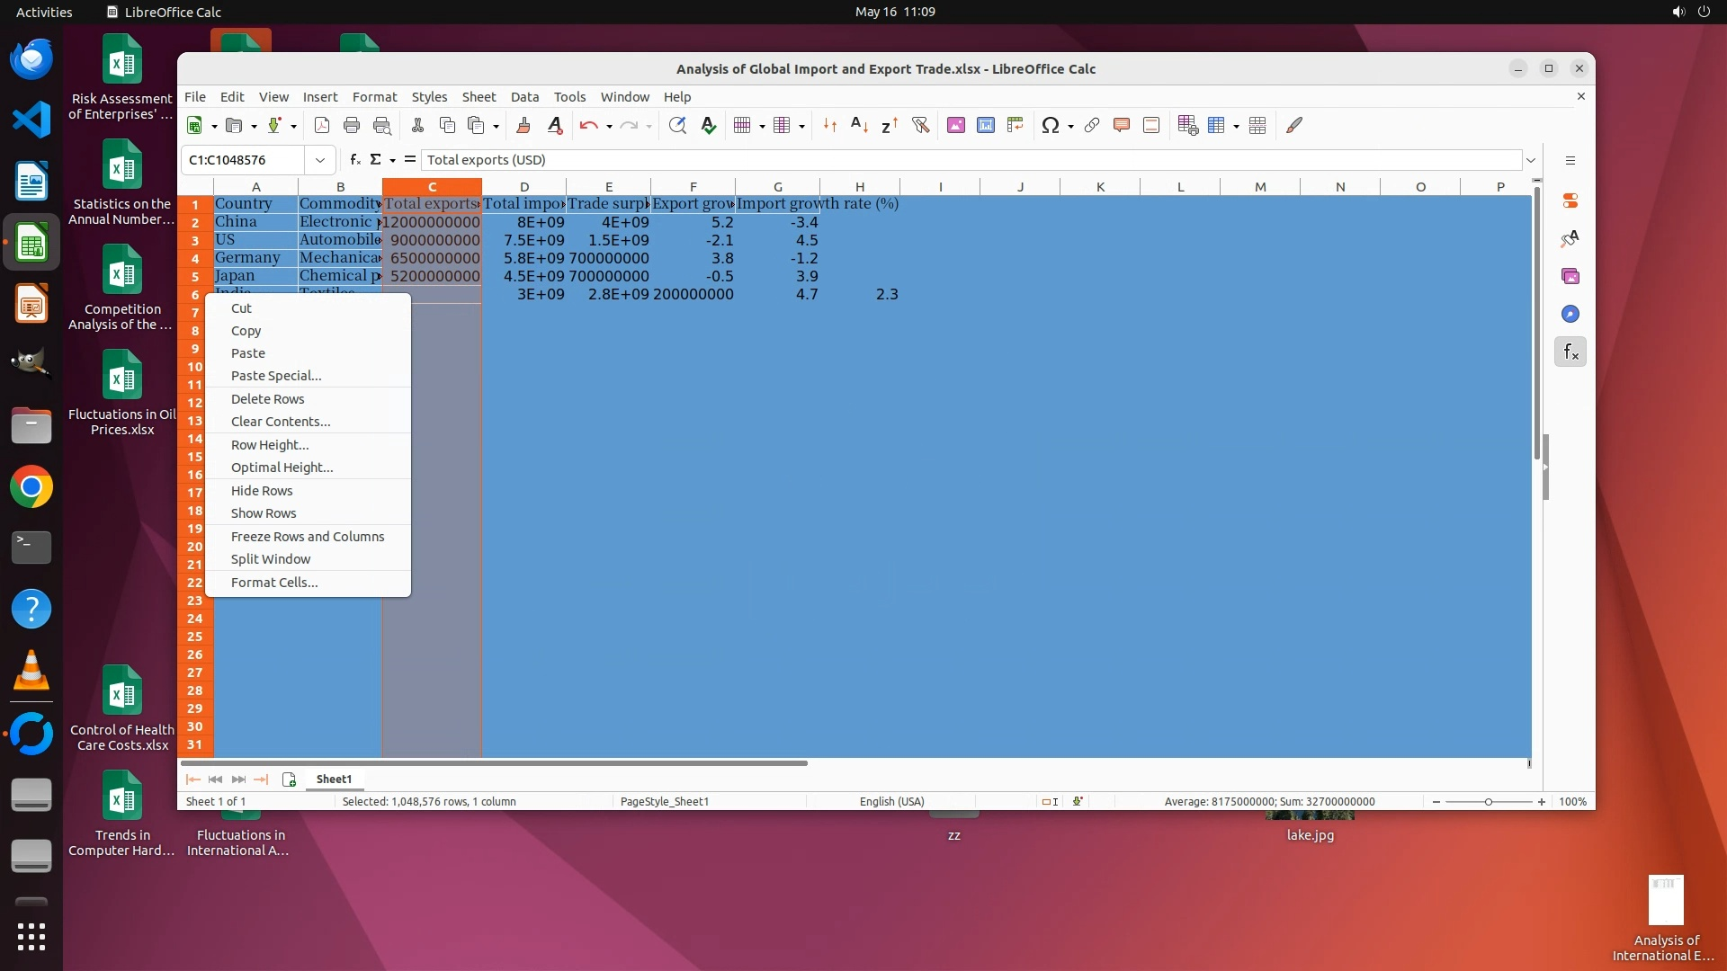Viewport: 1727px width, 971px height.
Task: Click Format Cells... in context menu
Action: 273,583
